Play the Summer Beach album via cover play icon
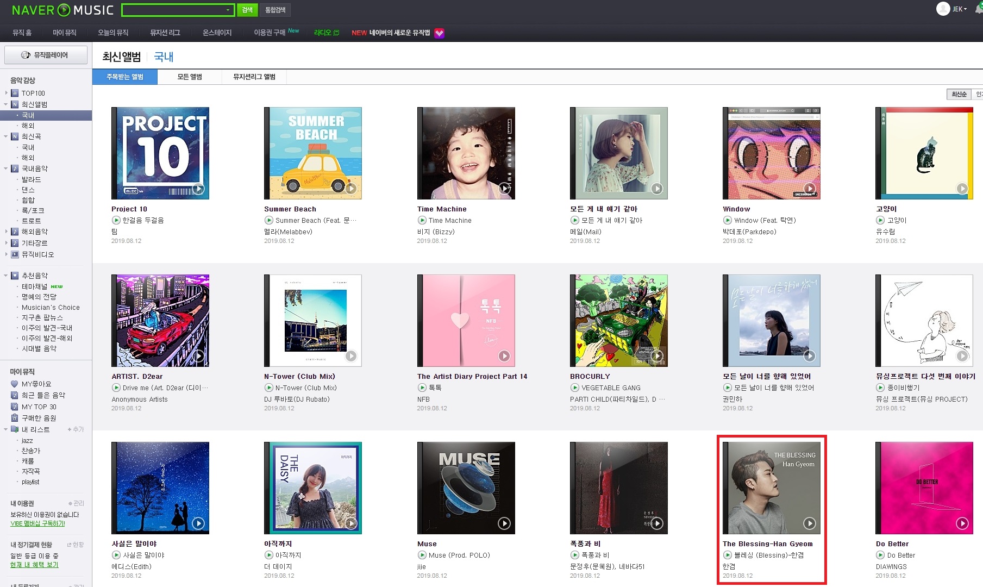The width and height of the screenshot is (983, 587). click(x=351, y=189)
